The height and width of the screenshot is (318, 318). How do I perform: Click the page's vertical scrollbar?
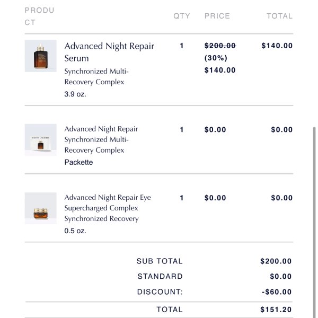click(314, 222)
